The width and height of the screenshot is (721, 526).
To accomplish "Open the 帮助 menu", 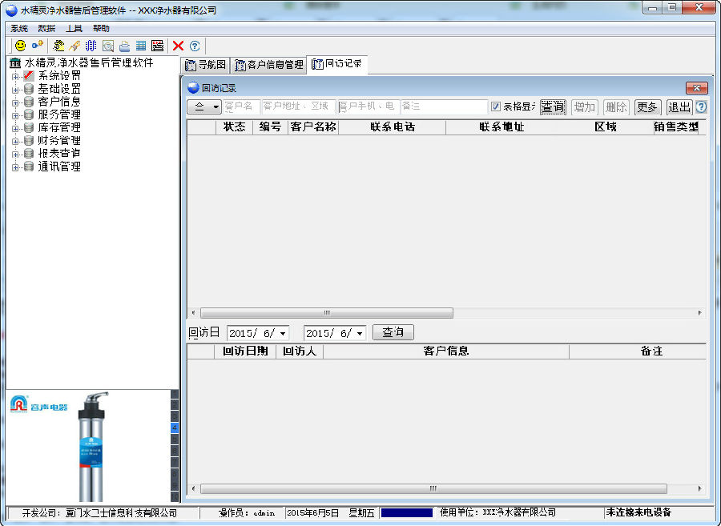I will 101,29.
